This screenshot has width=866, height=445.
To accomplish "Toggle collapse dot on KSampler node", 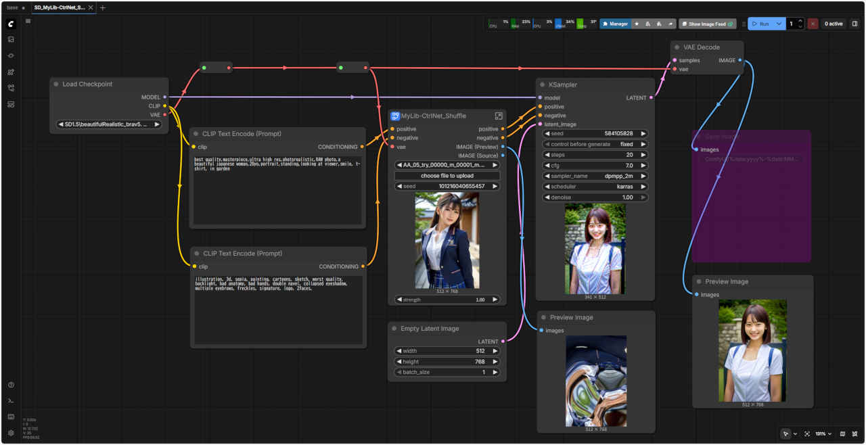I will click(x=543, y=85).
